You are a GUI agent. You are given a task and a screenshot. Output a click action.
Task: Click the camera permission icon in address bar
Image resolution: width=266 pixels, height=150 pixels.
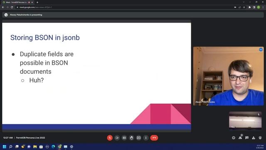235,7
